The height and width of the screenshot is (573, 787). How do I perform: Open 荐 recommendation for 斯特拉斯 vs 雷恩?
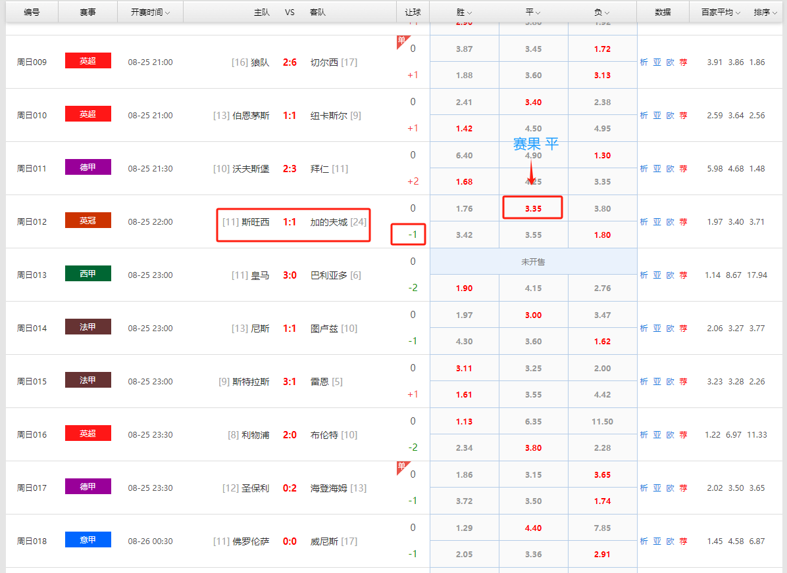[683, 382]
